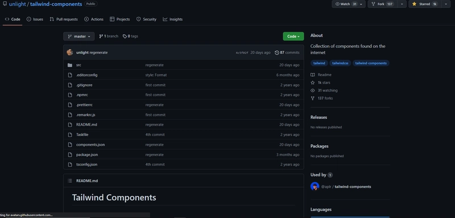Open the Issues tab
The width and height of the screenshot is (455, 218).
35,19
